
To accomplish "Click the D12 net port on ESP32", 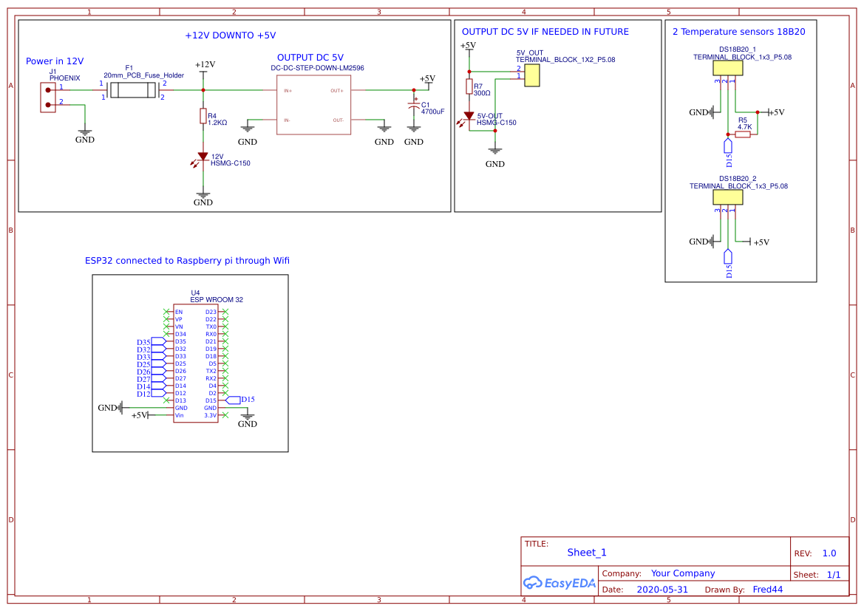I will coord(159,393).
